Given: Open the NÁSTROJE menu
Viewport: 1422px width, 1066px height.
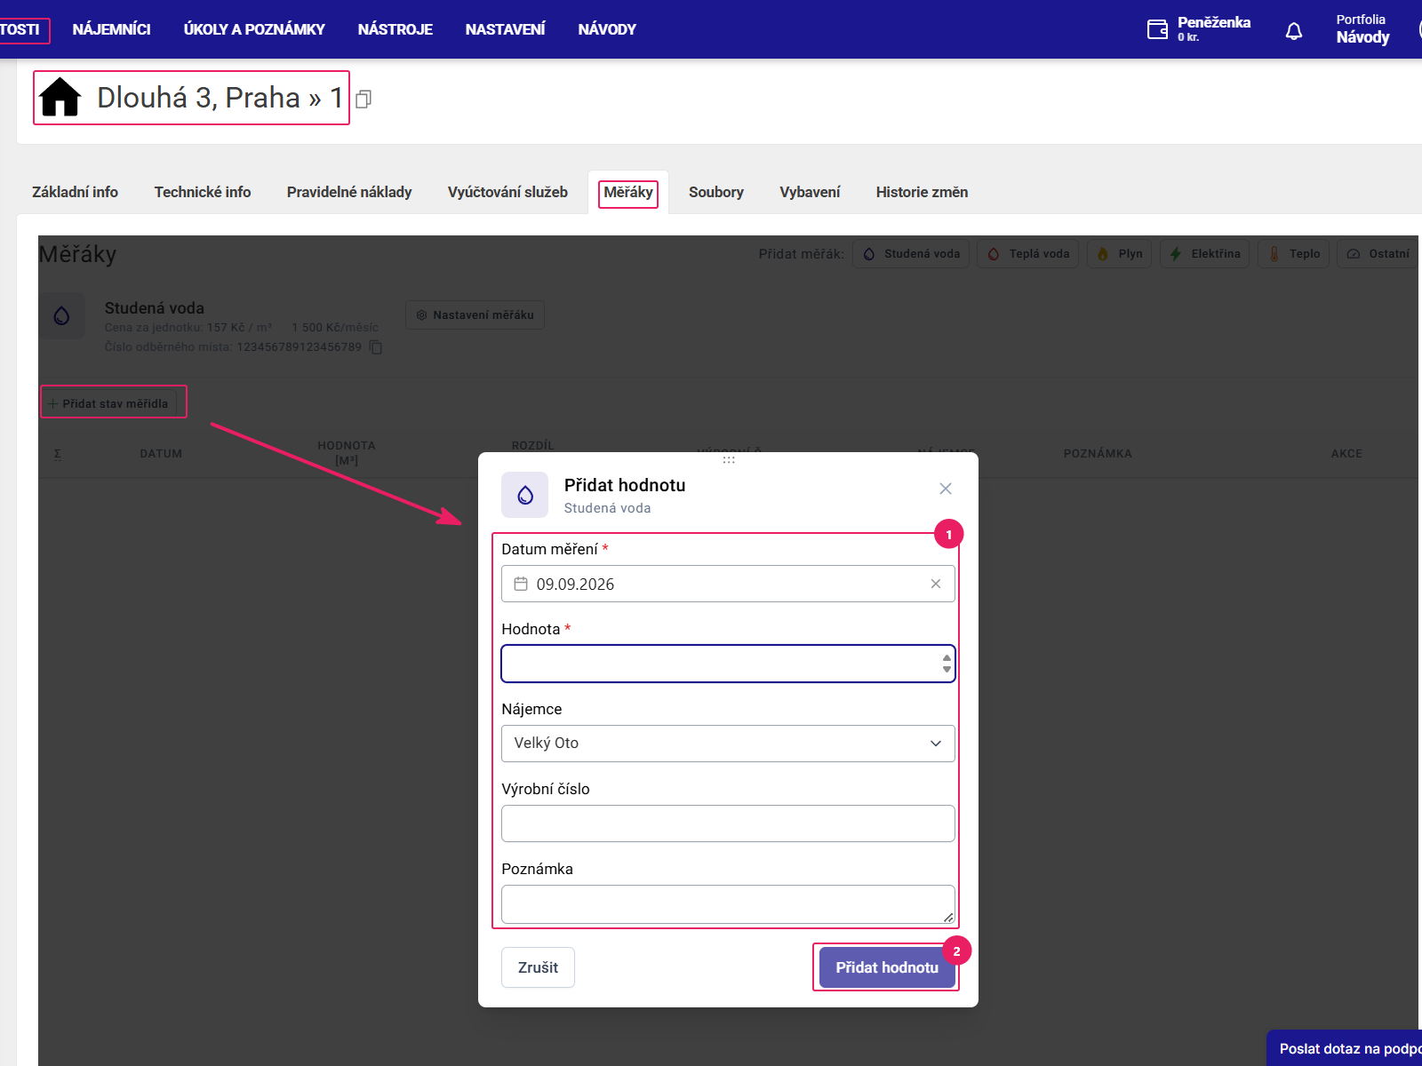Looking at the screenshot, I should point(395,29).
